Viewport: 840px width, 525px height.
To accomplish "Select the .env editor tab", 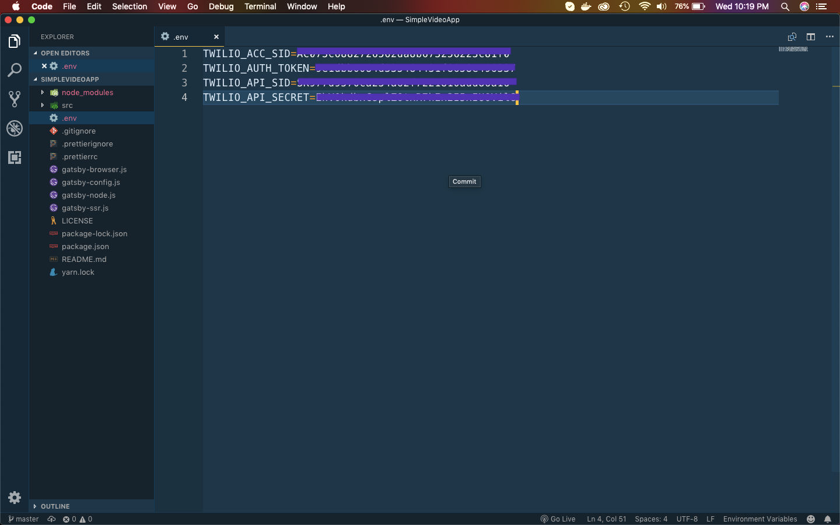I will pos(190,37).
